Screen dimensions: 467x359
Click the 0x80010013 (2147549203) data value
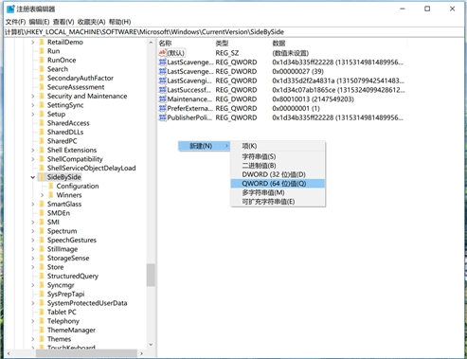point(313,99)
